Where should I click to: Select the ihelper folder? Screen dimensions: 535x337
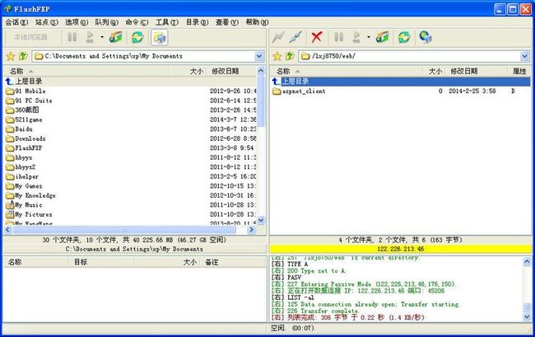pyautogui.click(x=22, y=176)
